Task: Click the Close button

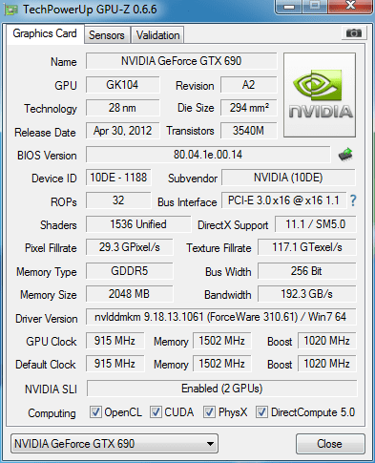Action: pyautogui.click(x=330, y=444)
